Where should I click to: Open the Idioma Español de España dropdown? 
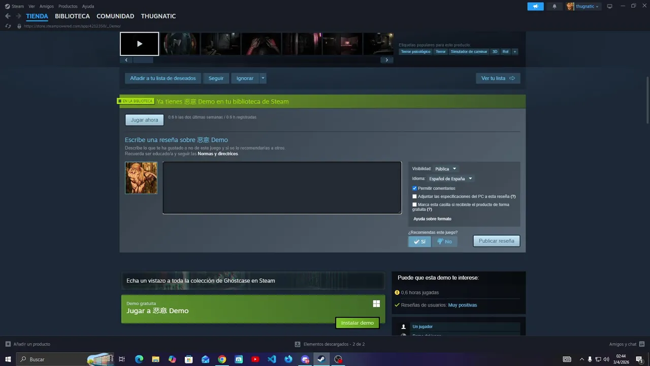450,178
